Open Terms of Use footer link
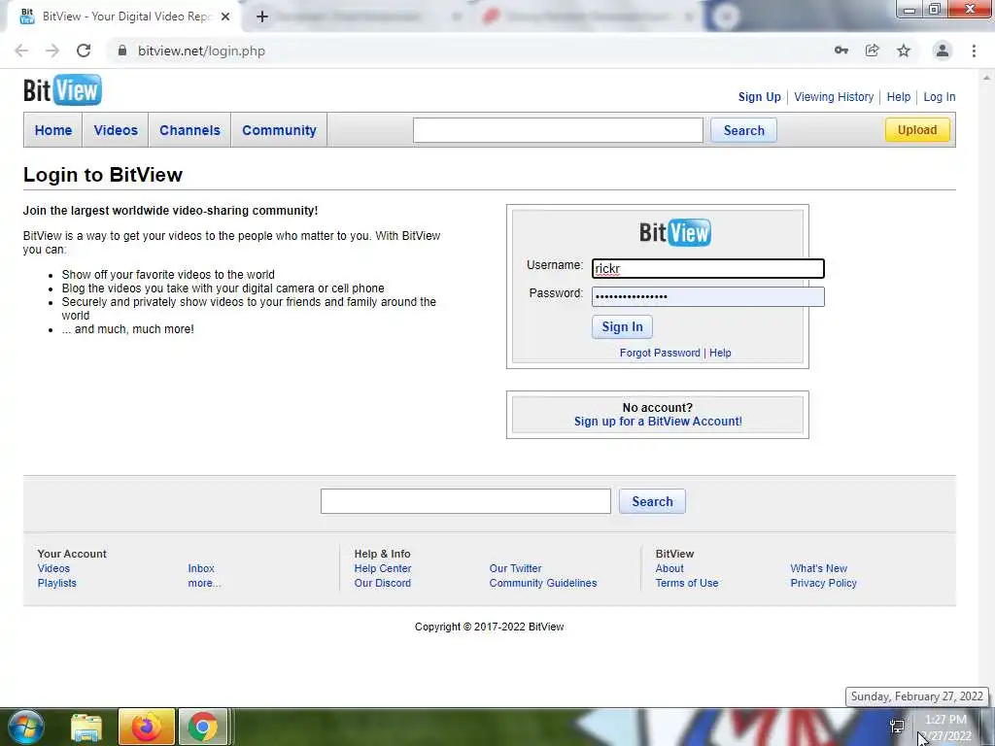 pos(687,583)
